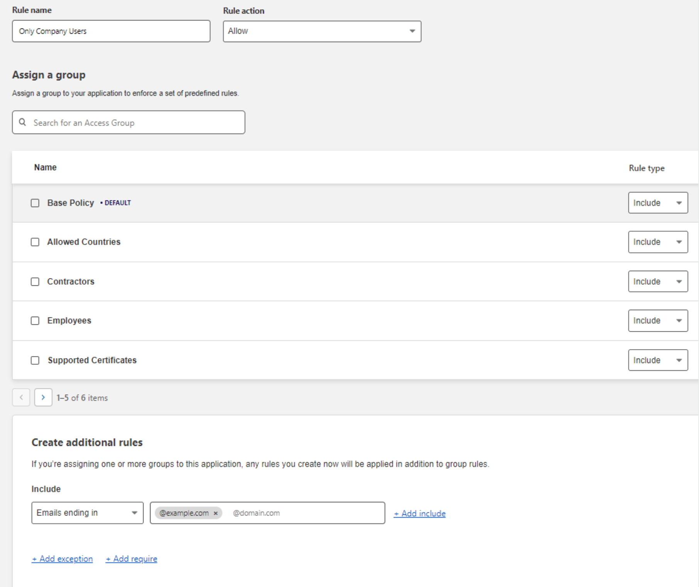Go to next page of groups

(x=43, y=397)
